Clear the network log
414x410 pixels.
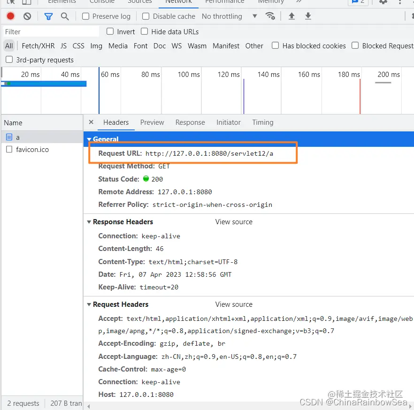[x=27, y=16]
